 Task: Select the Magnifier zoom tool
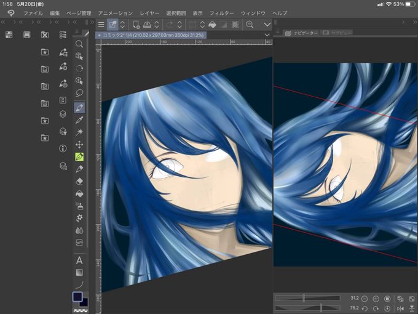pyautogui.click(x=79, y=44)
